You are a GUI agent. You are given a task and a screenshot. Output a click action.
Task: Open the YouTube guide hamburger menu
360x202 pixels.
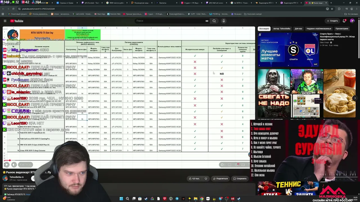point(5,21)
